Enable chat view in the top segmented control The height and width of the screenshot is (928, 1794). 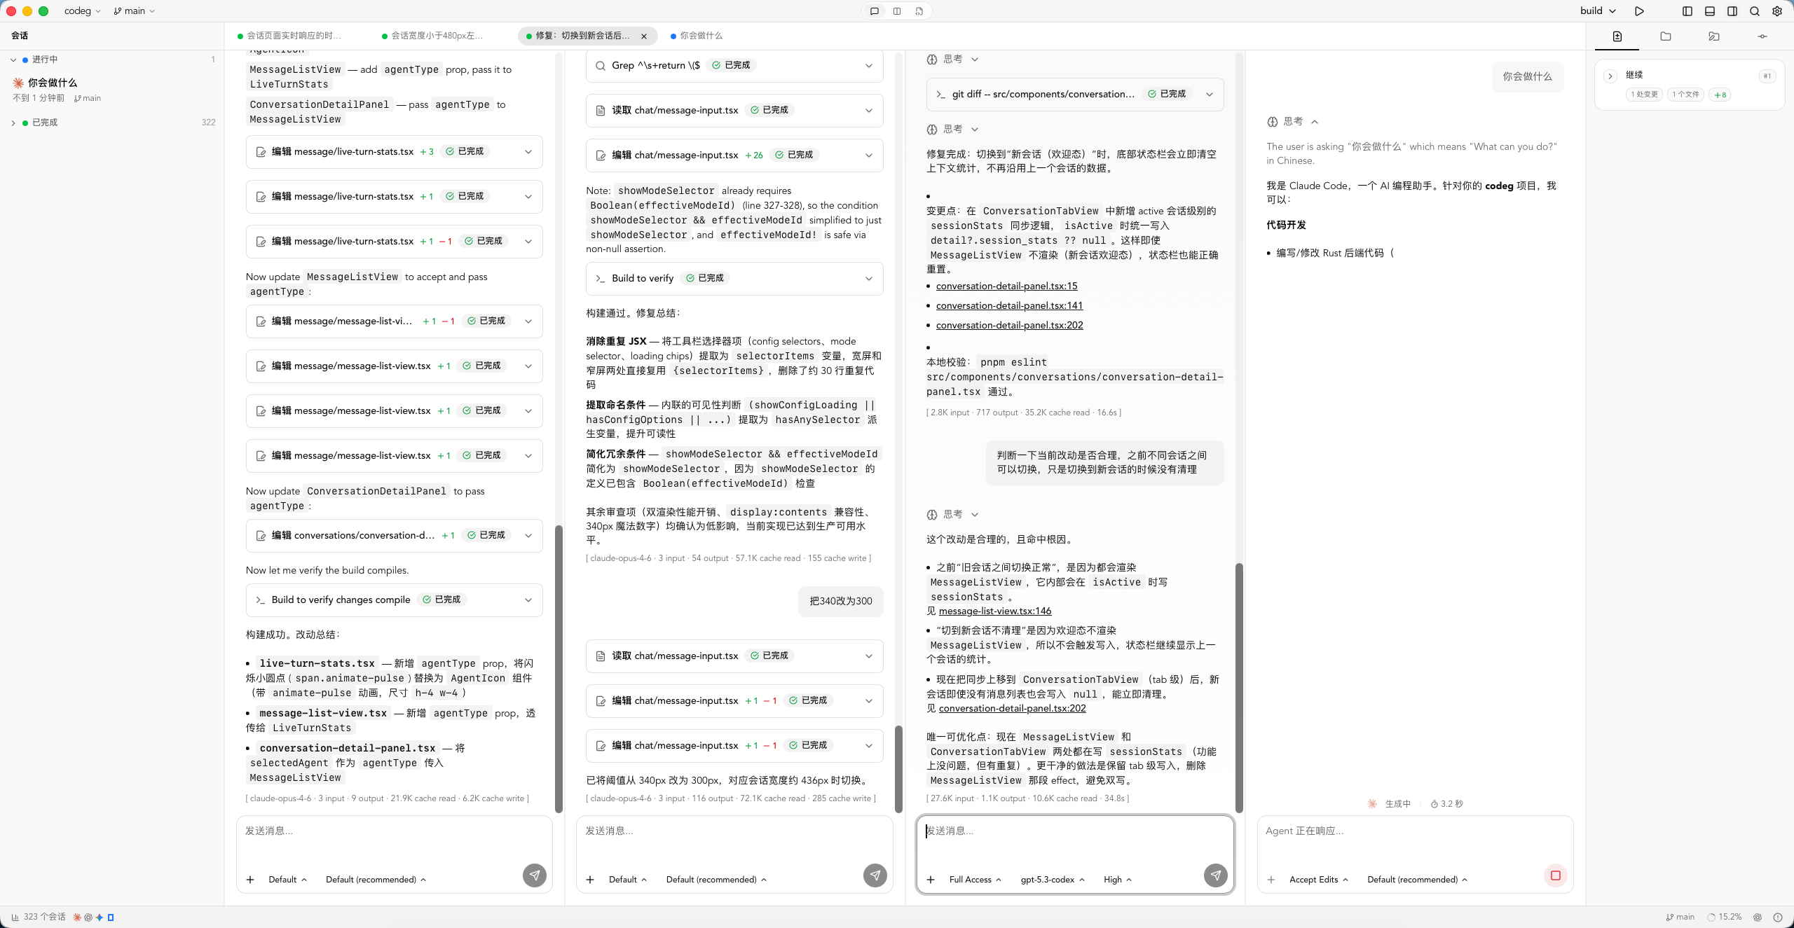874,11
